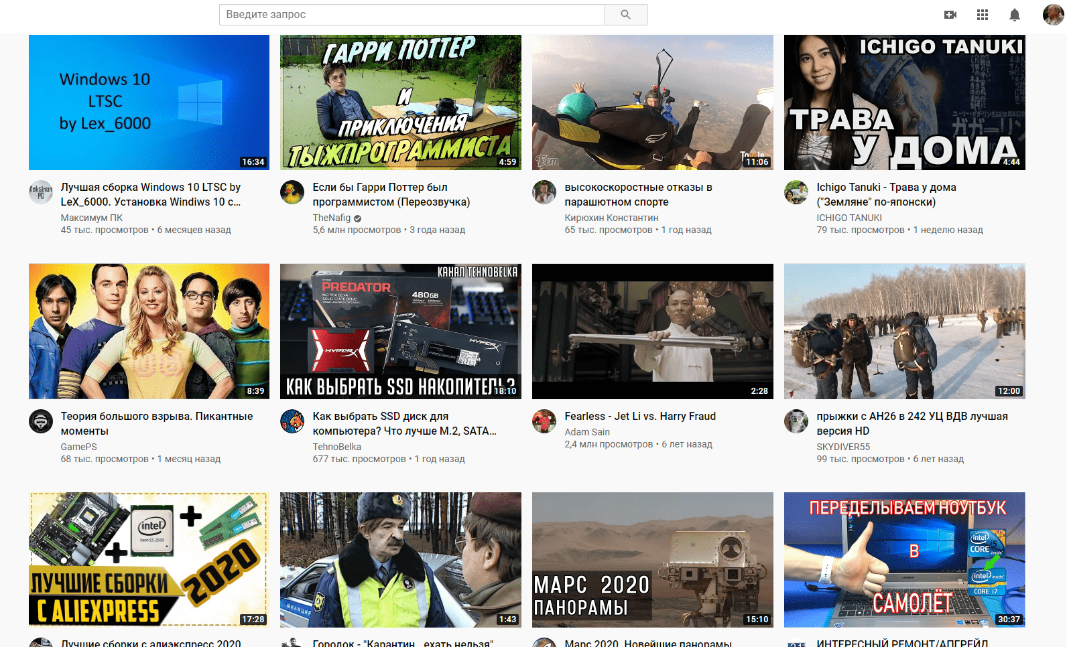Image resolution: width=1067 pixels, height=647 pixels.
Task: Click the TehnoBelka channel avatar
Action: (292, 421)
